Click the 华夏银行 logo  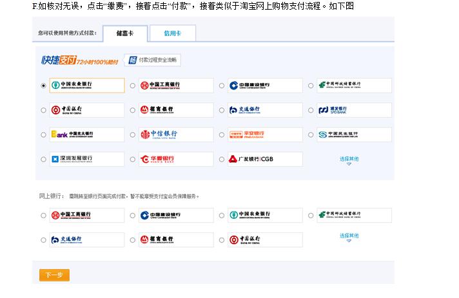coord(176,159)
